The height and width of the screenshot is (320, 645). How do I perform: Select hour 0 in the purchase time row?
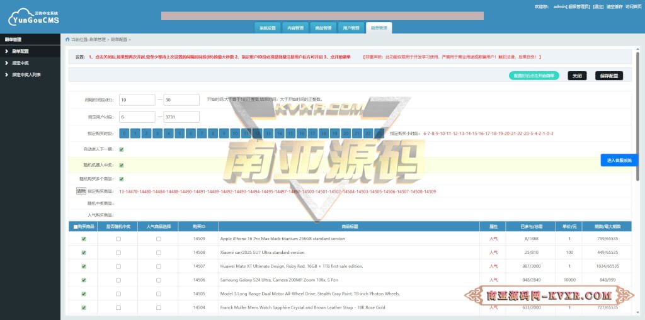click(124, 134)
